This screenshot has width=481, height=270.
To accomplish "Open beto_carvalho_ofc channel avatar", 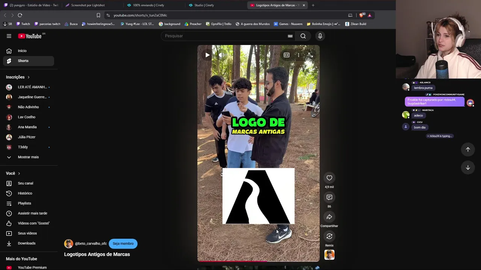I will pyautogui.click(x=68, y=244).
